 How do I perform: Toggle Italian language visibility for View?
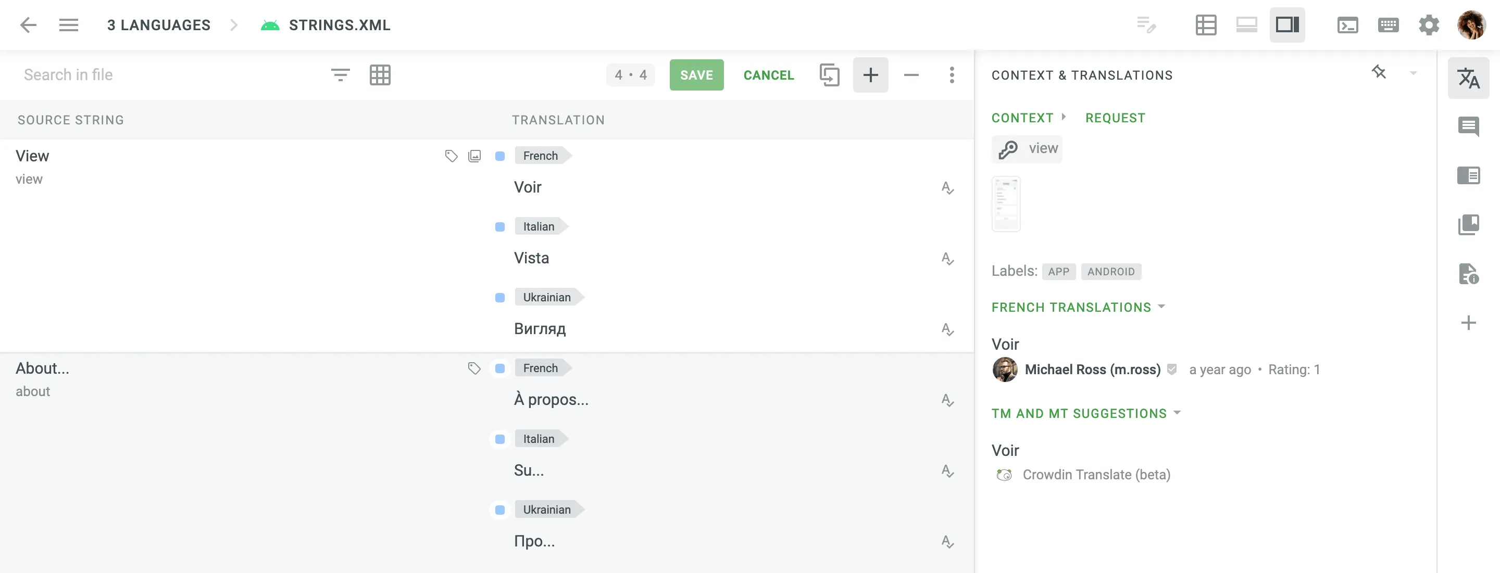(x=498, y=227)
